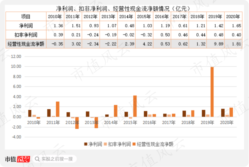Click the 扣非净利润 row label in table
This screenshot has width=249, height=167.
tap(26, 35)
